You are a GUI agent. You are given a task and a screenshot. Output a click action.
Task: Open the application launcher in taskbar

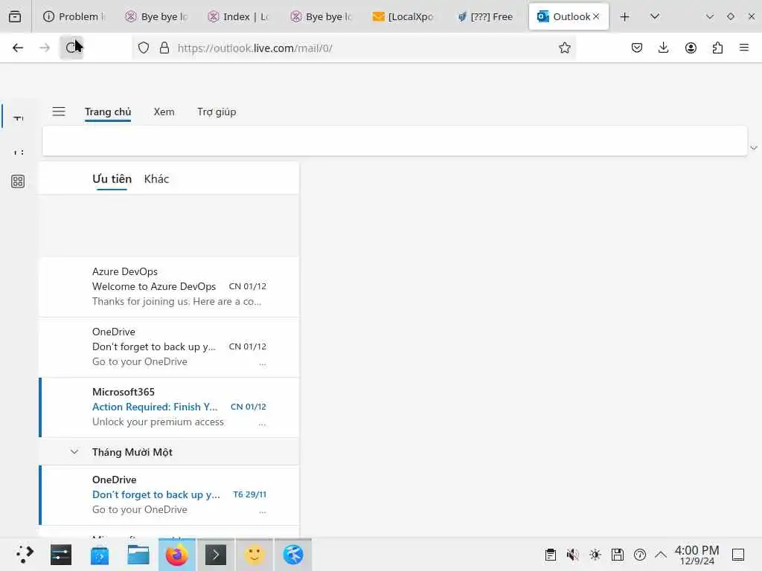pos(25,554)
